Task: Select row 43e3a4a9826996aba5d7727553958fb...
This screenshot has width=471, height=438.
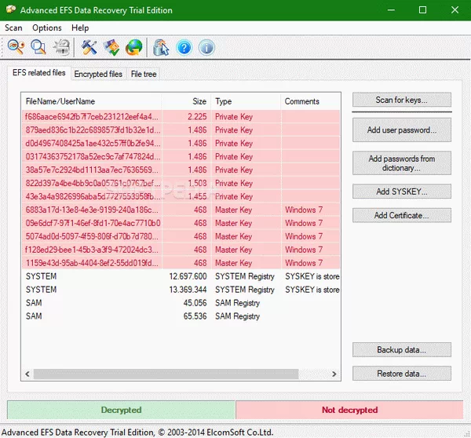Action: pyautogui.click(x=181, y=196)
